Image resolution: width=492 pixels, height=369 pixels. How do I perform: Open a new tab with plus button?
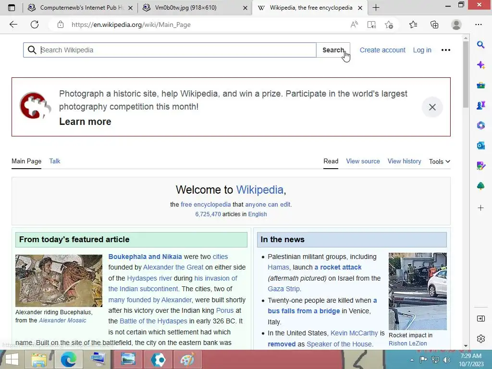pos(376,8)
